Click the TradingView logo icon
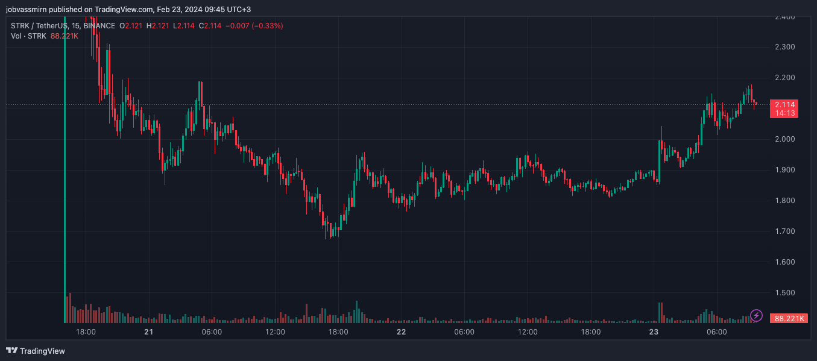The height and width of the screenshot is (361, 817). [x=11, y=351]
